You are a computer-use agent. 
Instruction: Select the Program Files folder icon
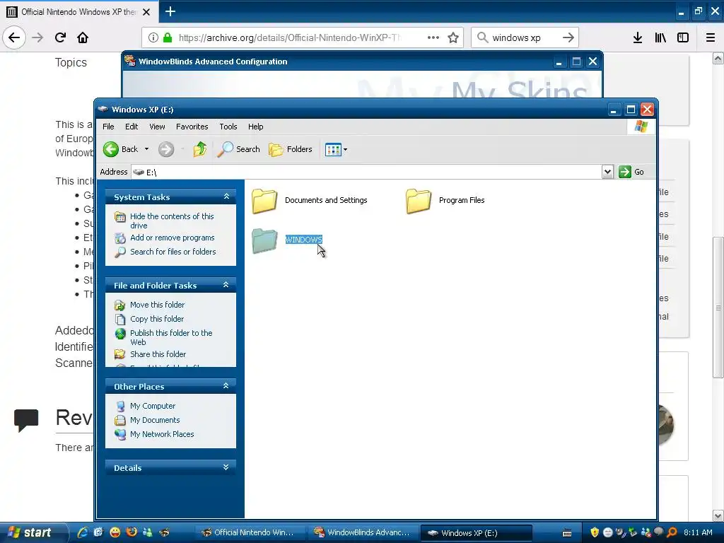[x=419, y=201]
